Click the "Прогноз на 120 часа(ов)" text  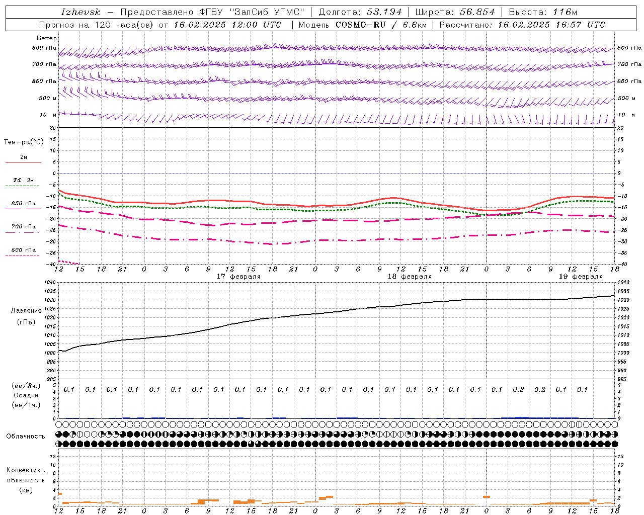click(x=97, y=25)
